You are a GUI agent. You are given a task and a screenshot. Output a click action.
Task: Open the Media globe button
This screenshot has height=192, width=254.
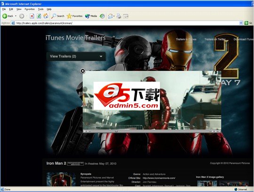(x=91, y=16)
